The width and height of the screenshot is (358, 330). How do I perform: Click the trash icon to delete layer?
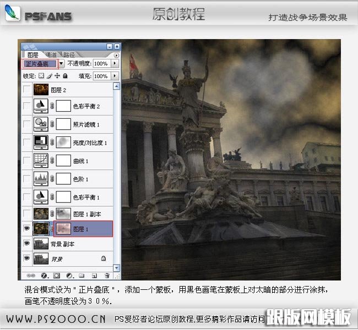click(107, 274)
